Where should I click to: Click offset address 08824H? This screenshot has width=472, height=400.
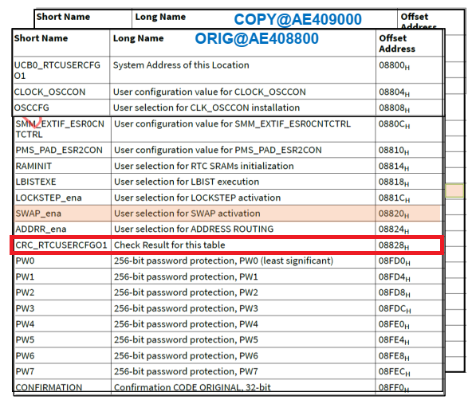tap(394, 229)
